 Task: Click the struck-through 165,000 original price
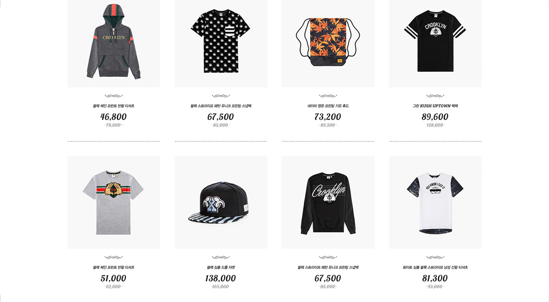point(221,286)
